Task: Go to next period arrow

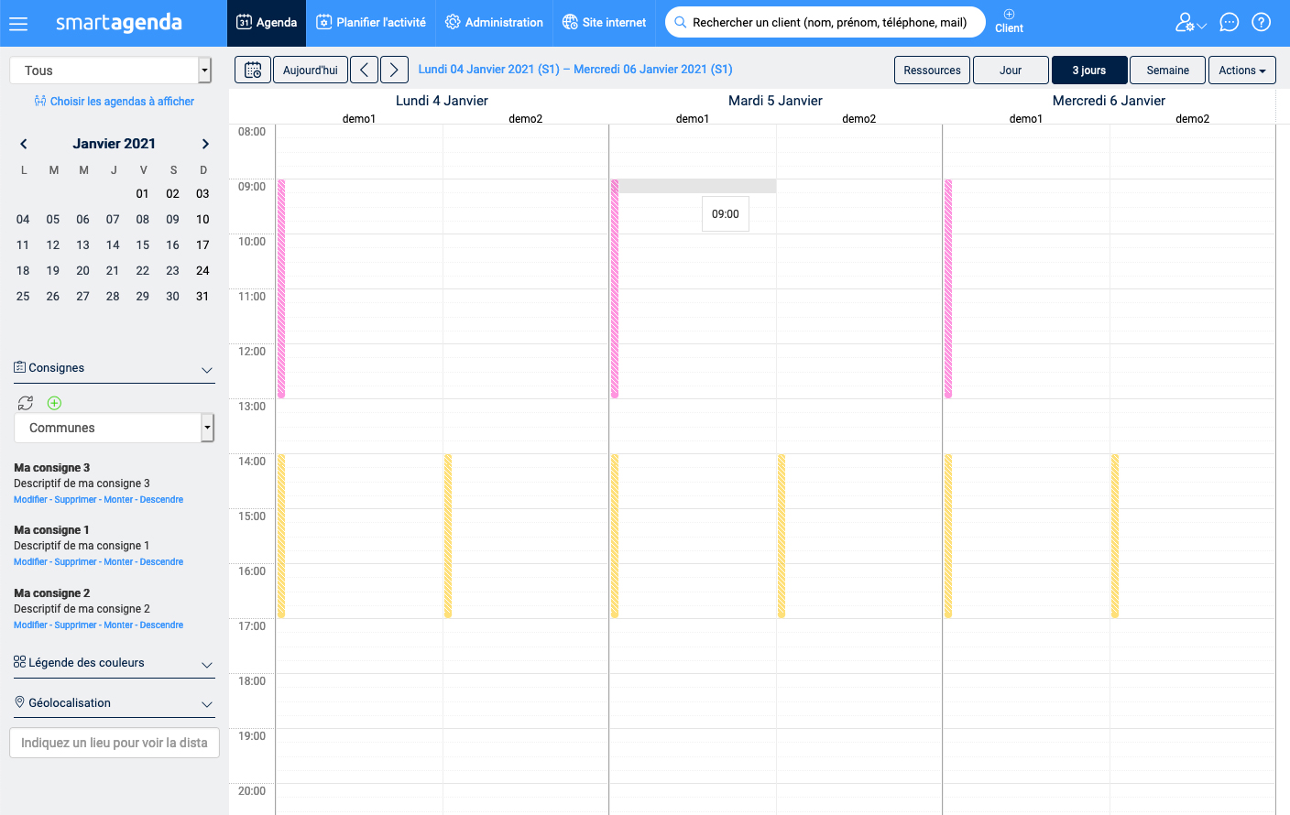Action: click(x=394, y=71)
